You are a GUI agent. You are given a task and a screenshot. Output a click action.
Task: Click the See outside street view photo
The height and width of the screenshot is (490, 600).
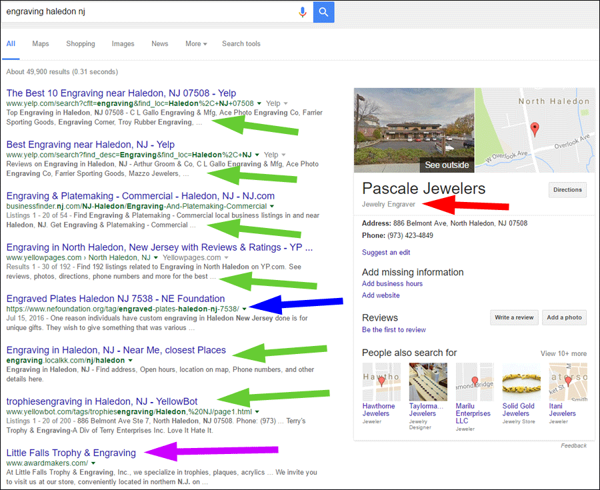[414, 130]
